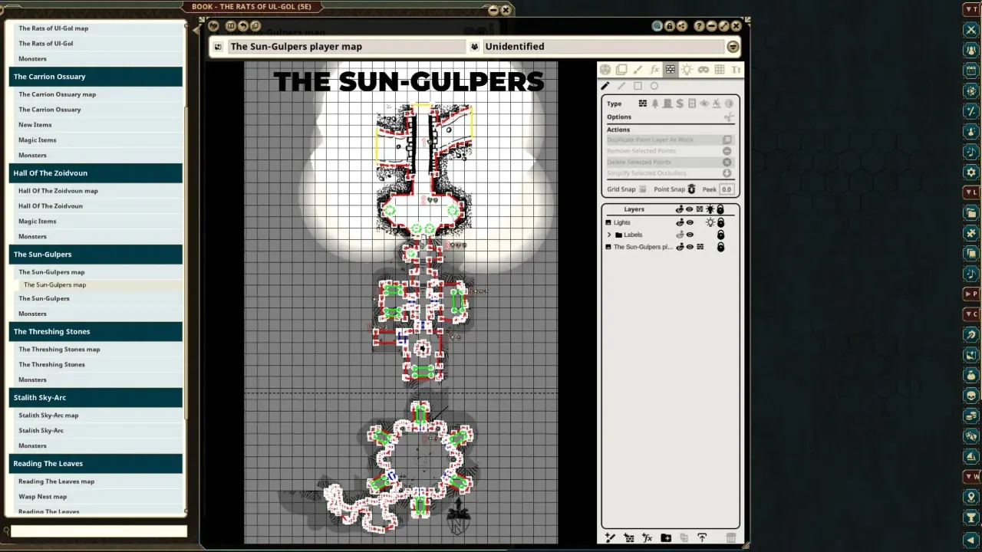The image size is (982, 552).
Task: Select the rectangle draw tool
Action: 638,86
